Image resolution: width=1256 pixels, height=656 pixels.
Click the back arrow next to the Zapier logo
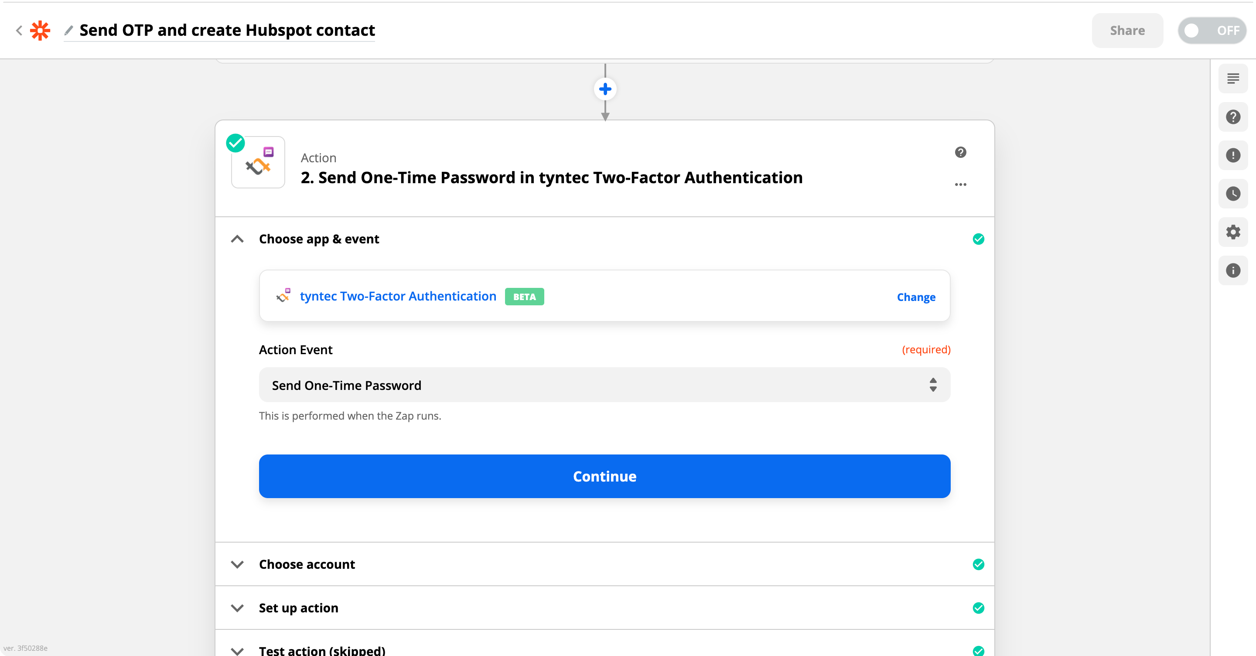19,31
